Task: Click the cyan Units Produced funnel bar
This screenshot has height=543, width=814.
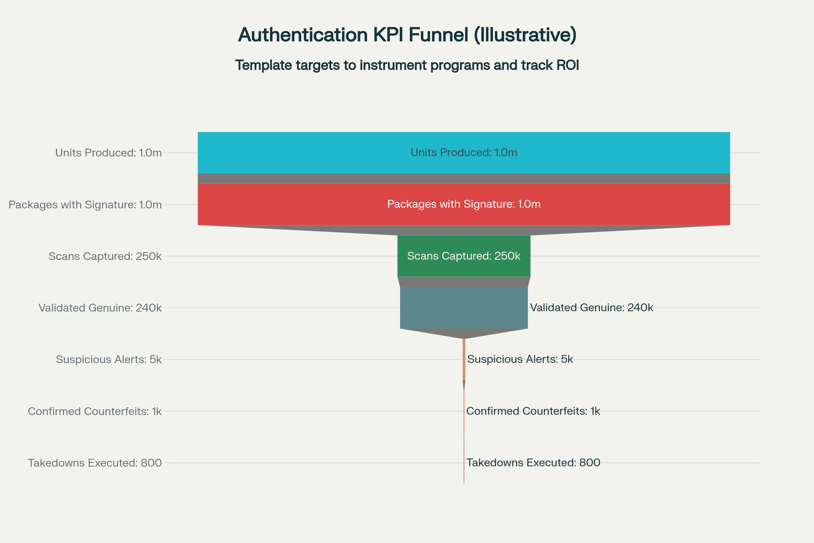Action: 464,153
